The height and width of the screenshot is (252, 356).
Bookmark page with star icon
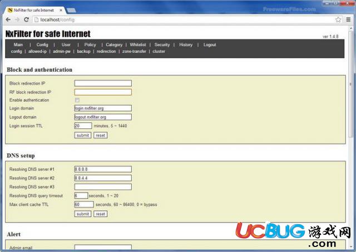338,20
